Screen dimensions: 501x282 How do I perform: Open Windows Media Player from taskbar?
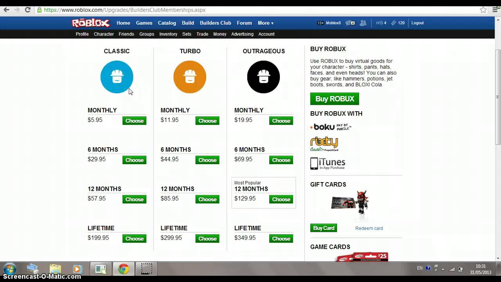[x=77, y=269]
